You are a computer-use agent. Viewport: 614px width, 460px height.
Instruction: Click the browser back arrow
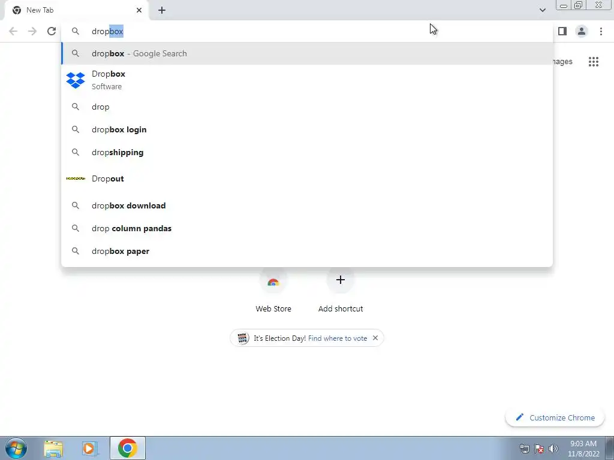[13, 31]
